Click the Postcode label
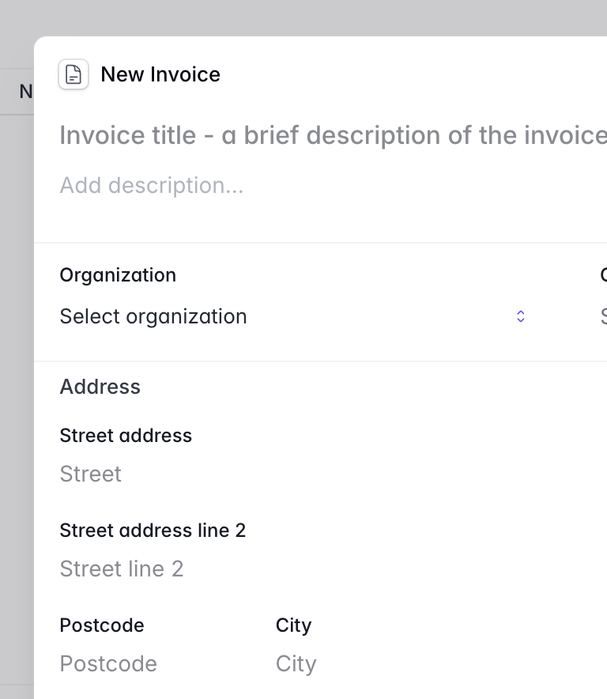Screen dimensions: 607x699 pyautogui.click(x=102, y=625)
